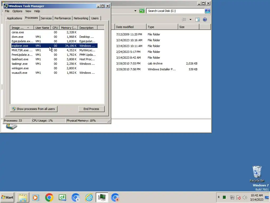Viewport: 270px width, 203px height.
Task: Click the green Task Manager CPU tray icon
Action: coord(224,197)
